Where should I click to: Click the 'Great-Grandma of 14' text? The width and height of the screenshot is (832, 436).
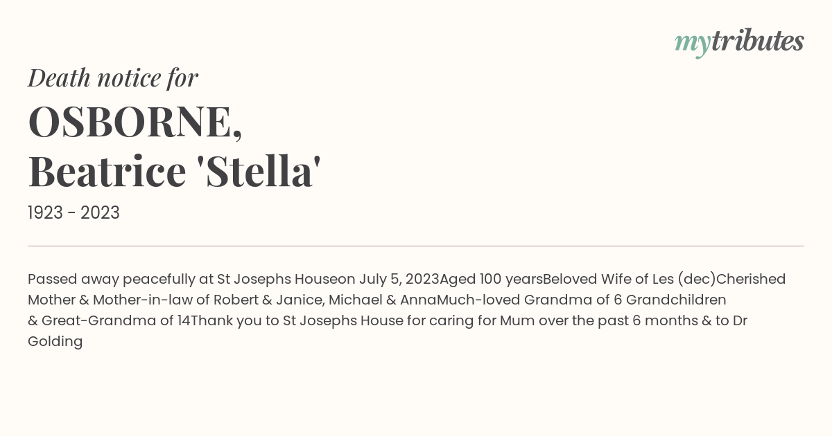[x=116, y=320]
